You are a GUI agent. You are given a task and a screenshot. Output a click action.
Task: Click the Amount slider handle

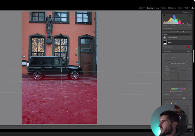[x=178, y=61]
